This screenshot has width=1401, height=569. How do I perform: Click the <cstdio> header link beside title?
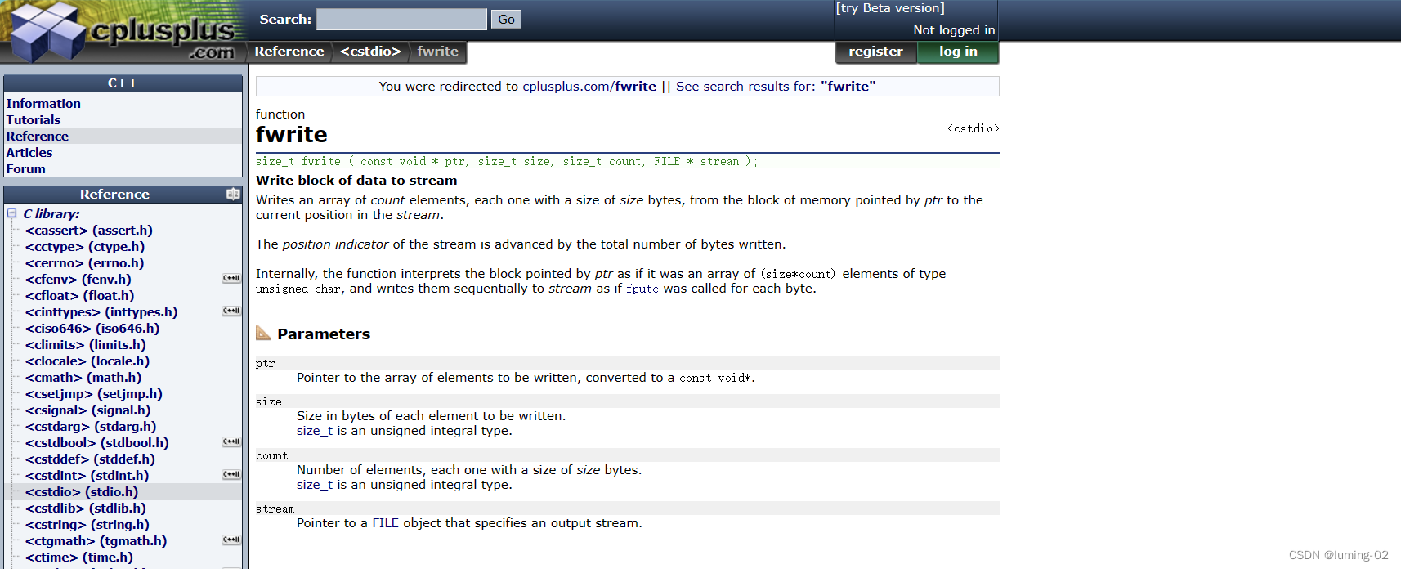click(973, 128)
